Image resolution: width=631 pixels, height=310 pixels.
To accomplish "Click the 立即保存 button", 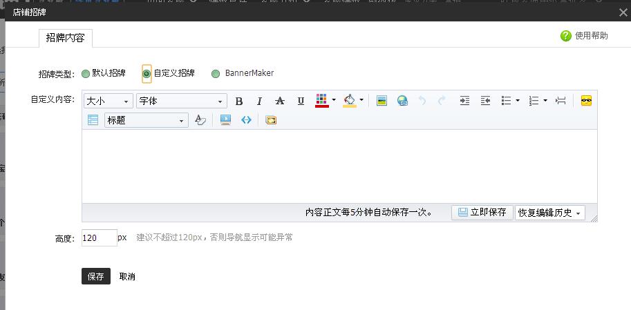I will (x=482, y=212).
